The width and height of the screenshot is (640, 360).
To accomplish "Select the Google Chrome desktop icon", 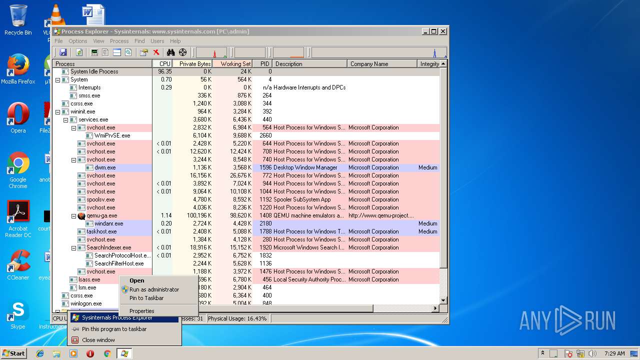I will tap(18, 170).
